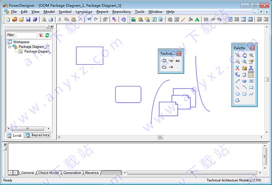Pick the Polyline tool in the Palette
This screenshot has width=272, height=185.
(251, 94)
